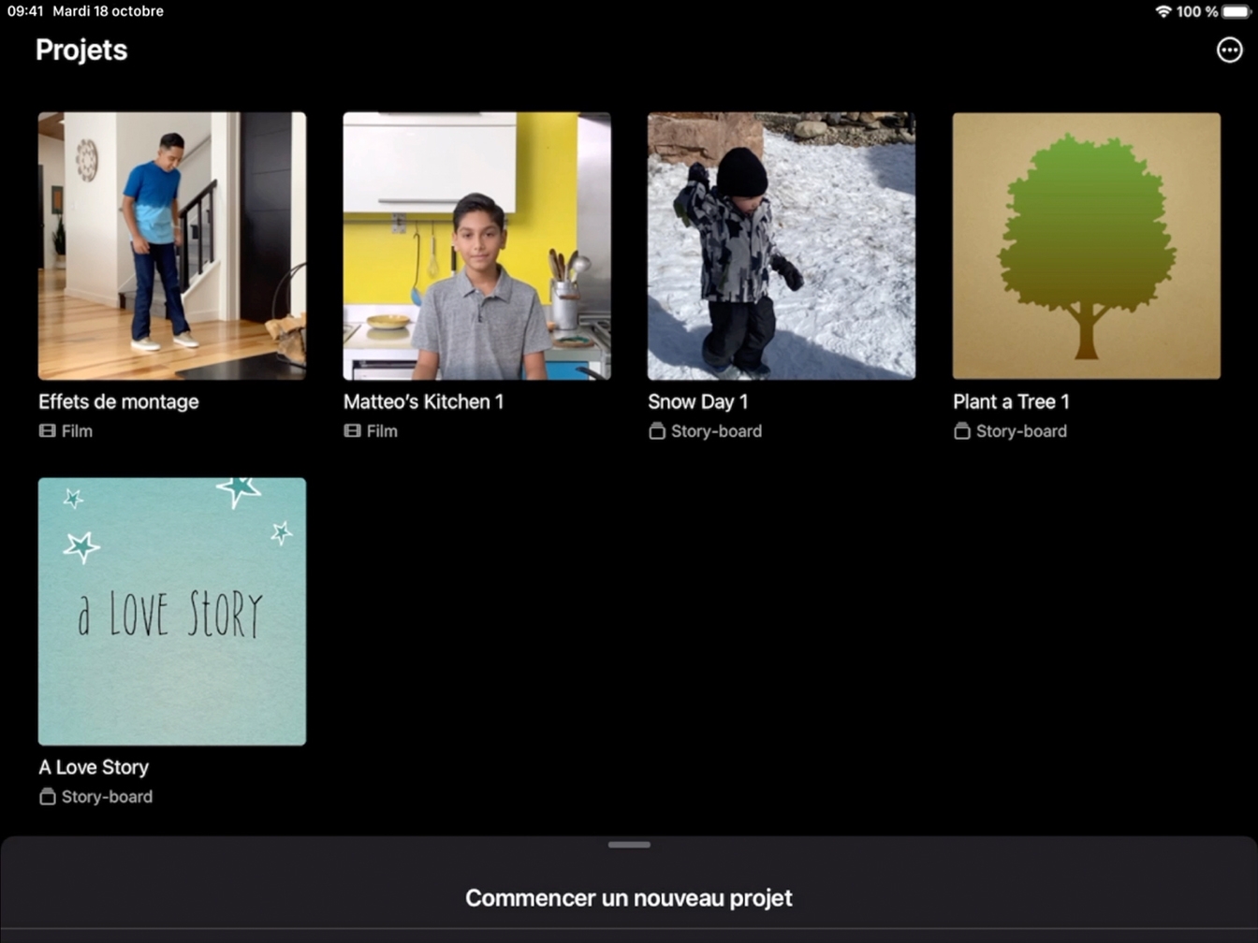
Task: Click the Film icon under Effets de montage
Action: 48,431
